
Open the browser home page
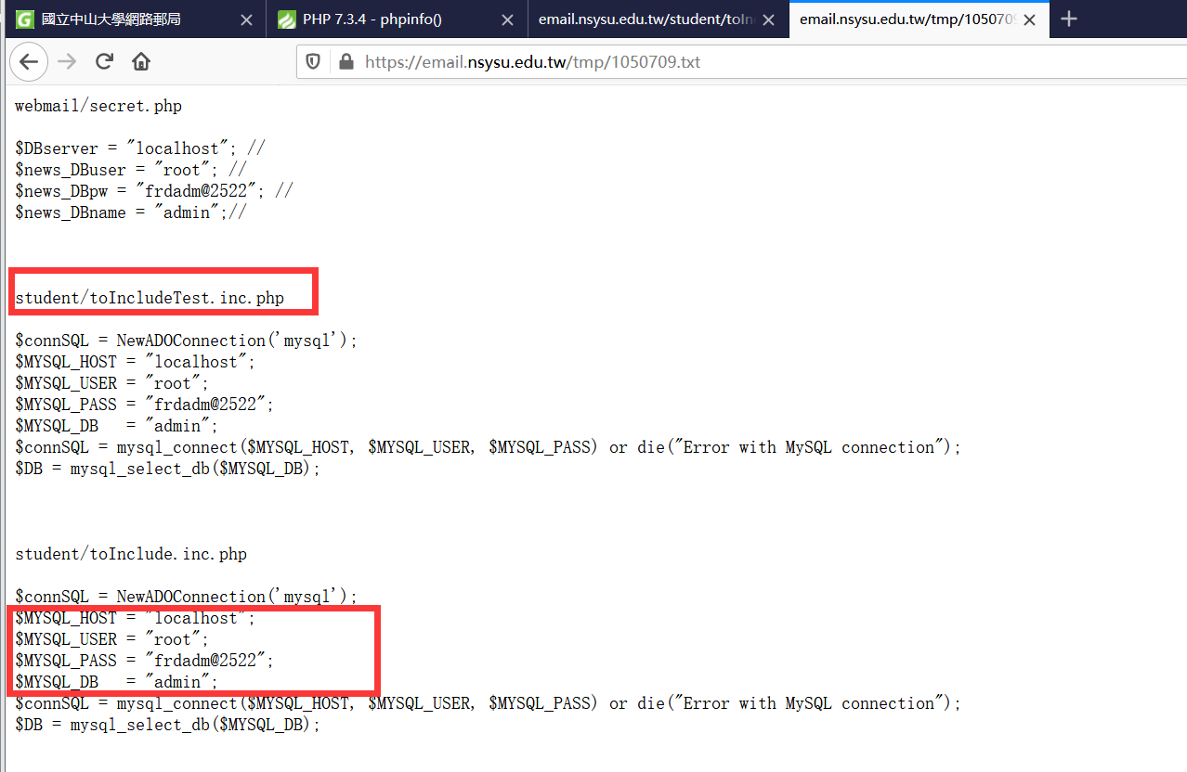pos(141,62)
